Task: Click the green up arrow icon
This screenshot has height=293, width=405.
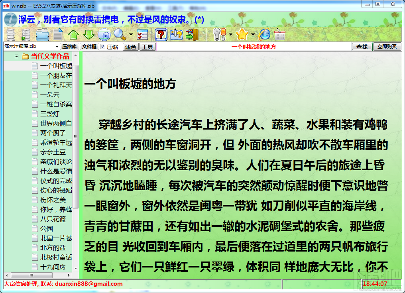Action: (73, 35)
